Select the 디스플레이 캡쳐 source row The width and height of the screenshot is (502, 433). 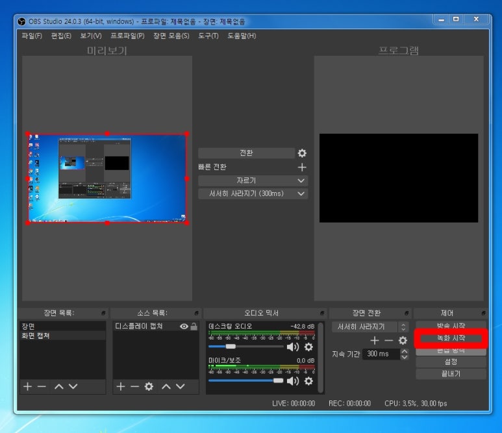coord(156,327)
